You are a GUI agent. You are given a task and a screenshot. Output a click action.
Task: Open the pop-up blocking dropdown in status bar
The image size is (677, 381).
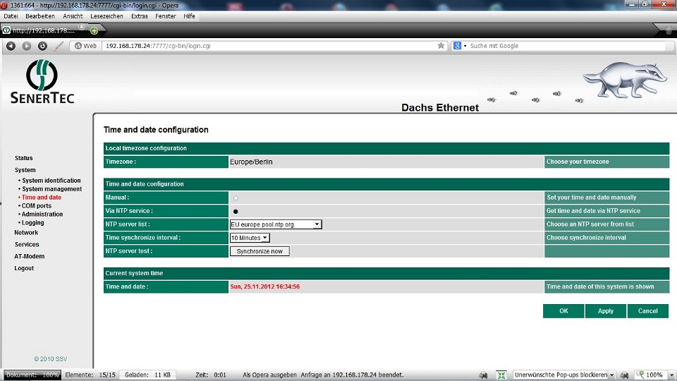point(611,375)
